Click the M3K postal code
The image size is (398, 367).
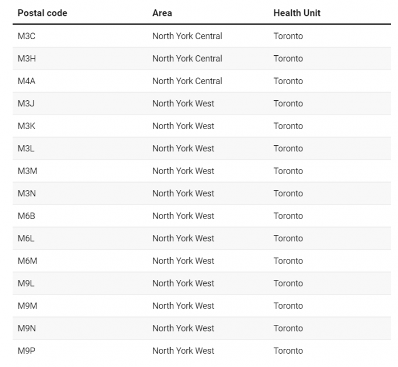click(x=27, y=126)
